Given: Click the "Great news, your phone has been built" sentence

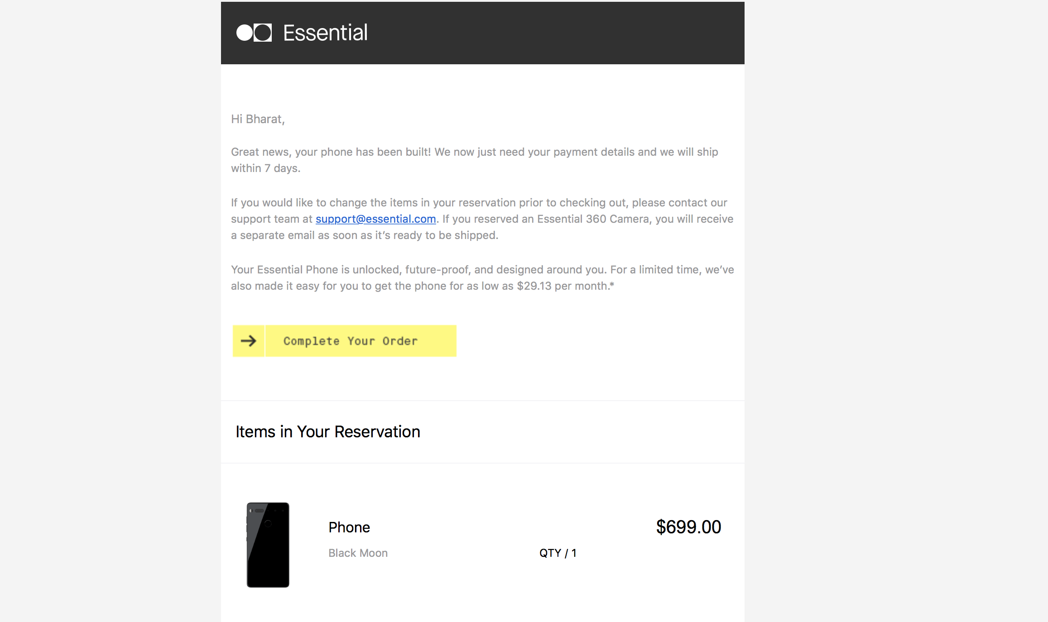Looking at the screenshot, I should (x=331, y=152).
